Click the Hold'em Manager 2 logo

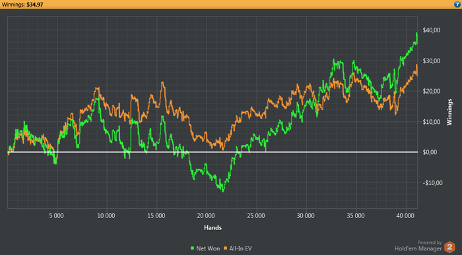coord(449,247)
